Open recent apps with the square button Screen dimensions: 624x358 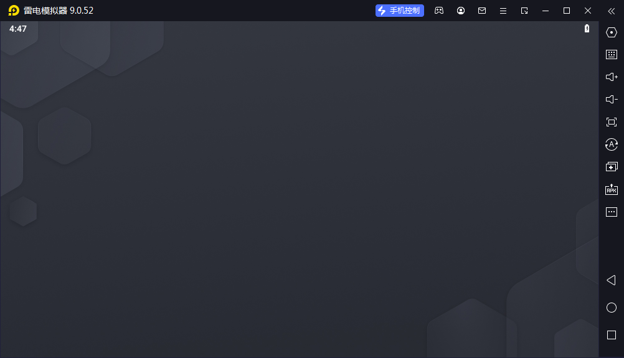[x=611, y=335]
